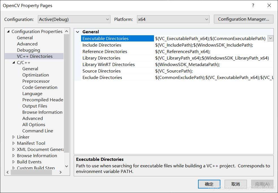Image resolution: width=278 pixels, height=193 pixels.
Task: Edit the Library Directories value field
Action: coord(214,58)
